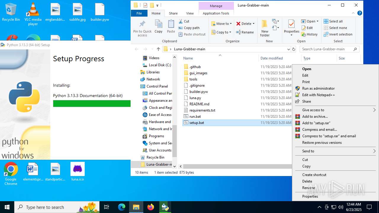Sort by the Name column header

point(188,58)
